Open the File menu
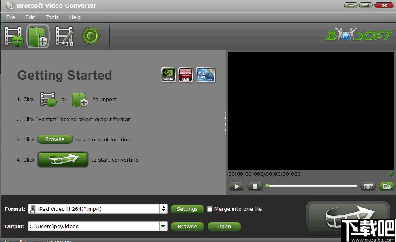 [x=11, y=17]
